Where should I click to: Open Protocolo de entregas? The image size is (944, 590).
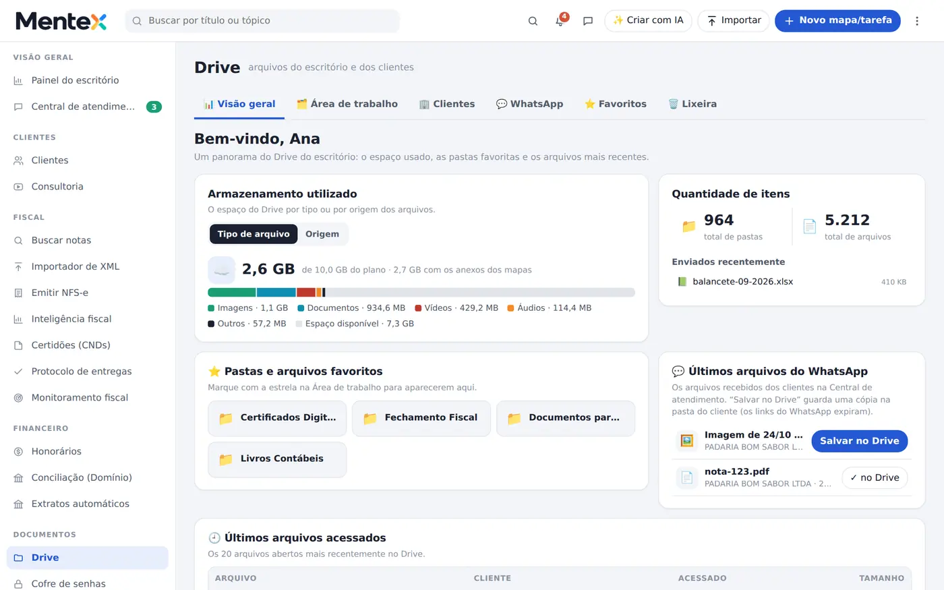coord(88,372)
